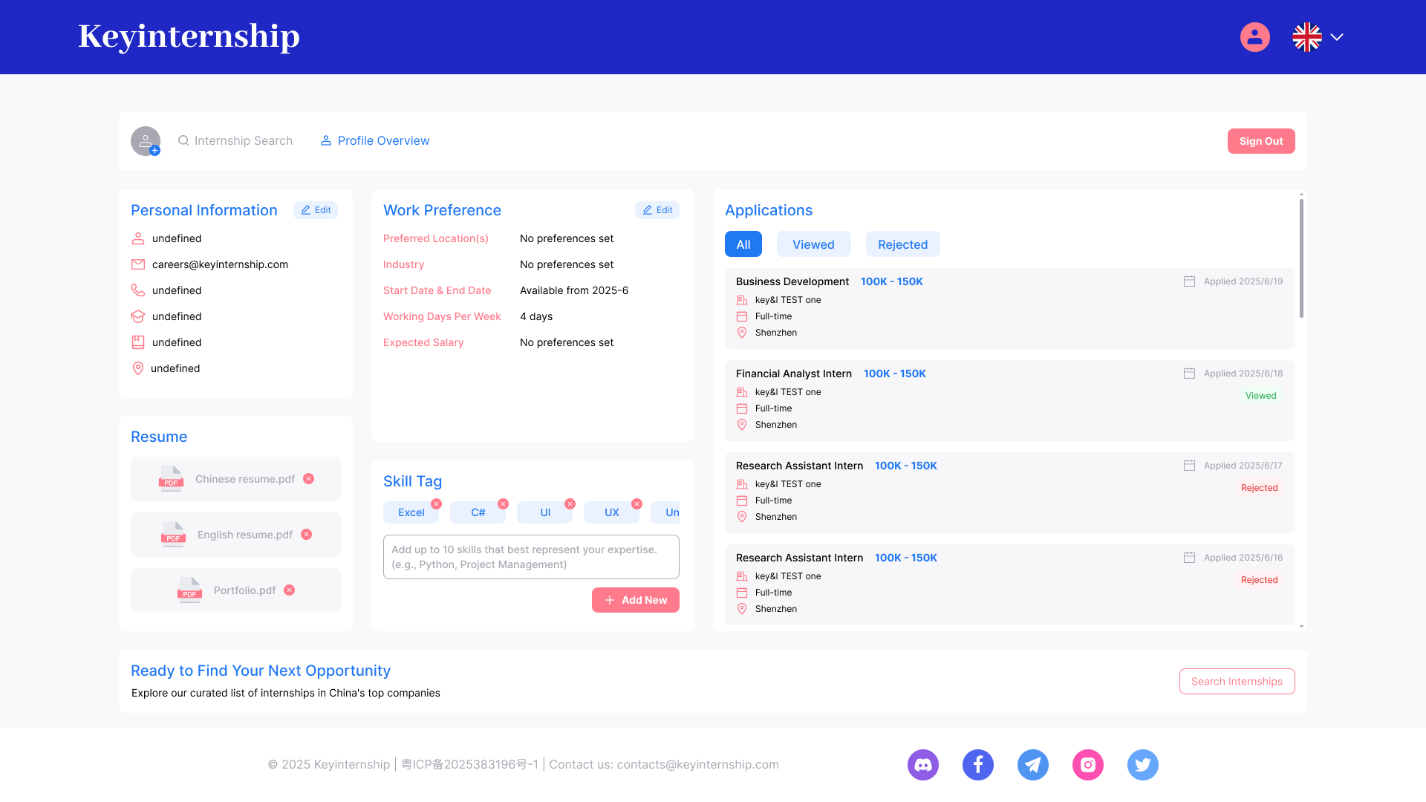This screenshot has height=802, width=1426.
Task: Select the All applications tab
Action: point(743,244)
